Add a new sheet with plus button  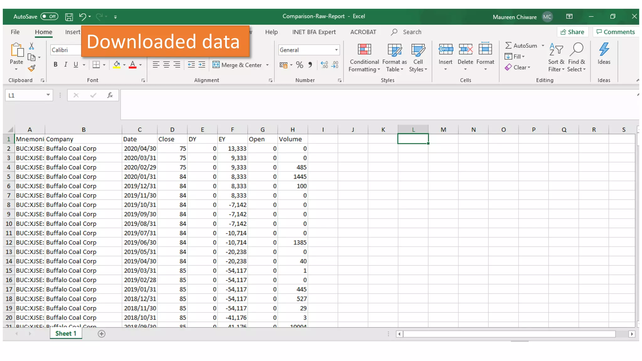[x=101, y=334]
